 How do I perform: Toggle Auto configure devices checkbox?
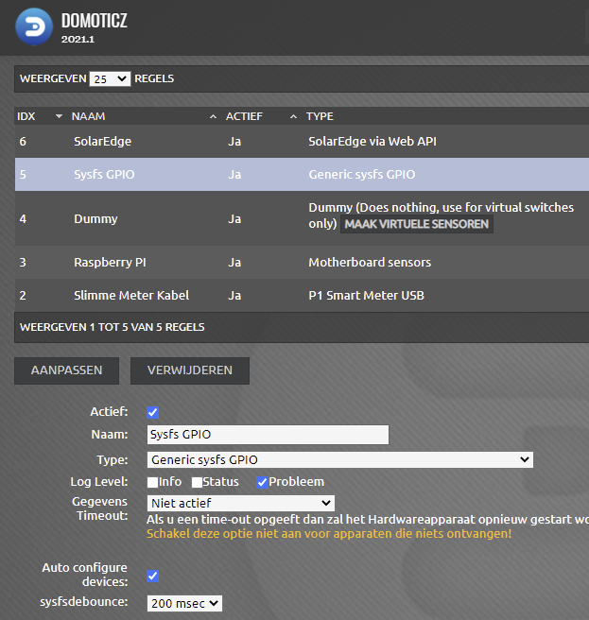(153, 576)
